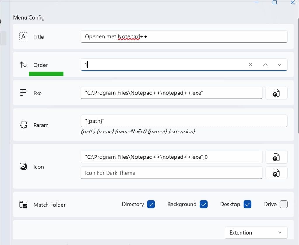
Task: Enable the Drive checkbox
Action: pos(284,205)
